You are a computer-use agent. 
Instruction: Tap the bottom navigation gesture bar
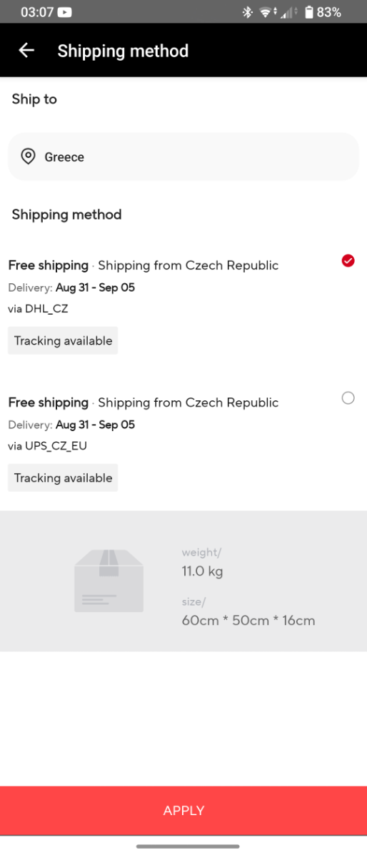tap(188, 847)
